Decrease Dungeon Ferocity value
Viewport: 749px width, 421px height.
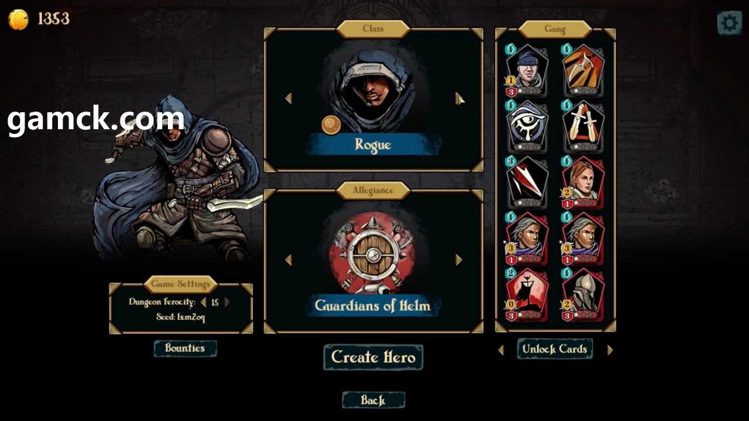click(203, 302)
